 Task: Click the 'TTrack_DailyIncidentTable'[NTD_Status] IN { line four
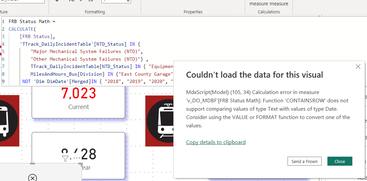(80, 44)
